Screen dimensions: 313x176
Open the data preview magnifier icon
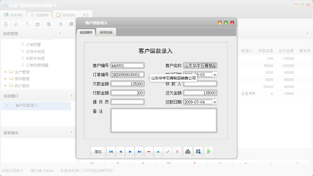[x=198, y=152]
